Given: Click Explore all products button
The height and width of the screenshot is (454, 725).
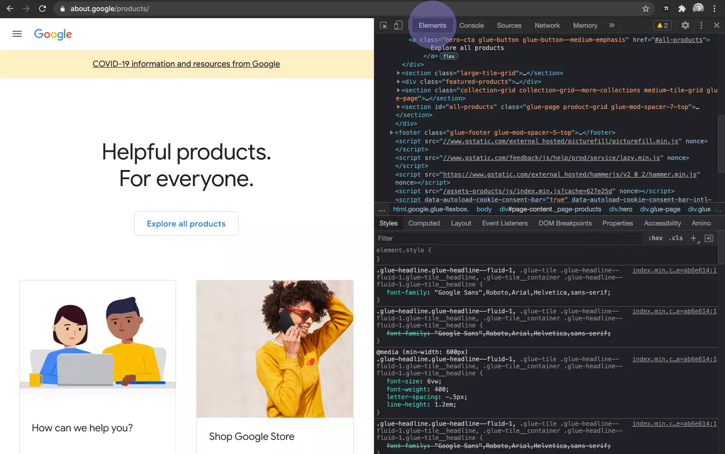Looking at the screenshot, I should (x=186, y=223).
